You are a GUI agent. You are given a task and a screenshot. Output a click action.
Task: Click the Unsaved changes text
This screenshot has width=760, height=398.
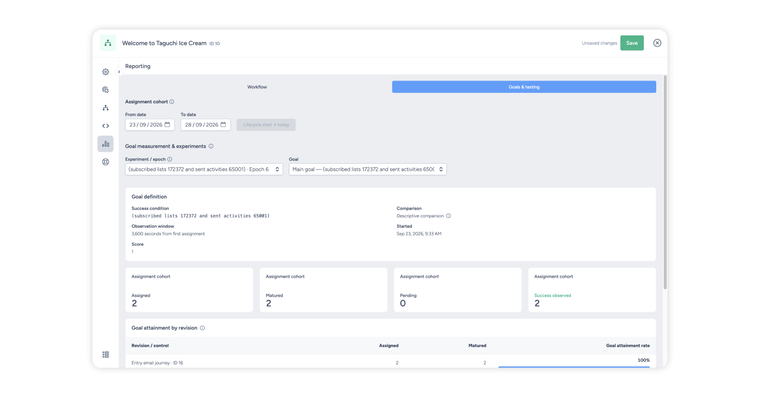pyautogui.click(x=599, y=43)
